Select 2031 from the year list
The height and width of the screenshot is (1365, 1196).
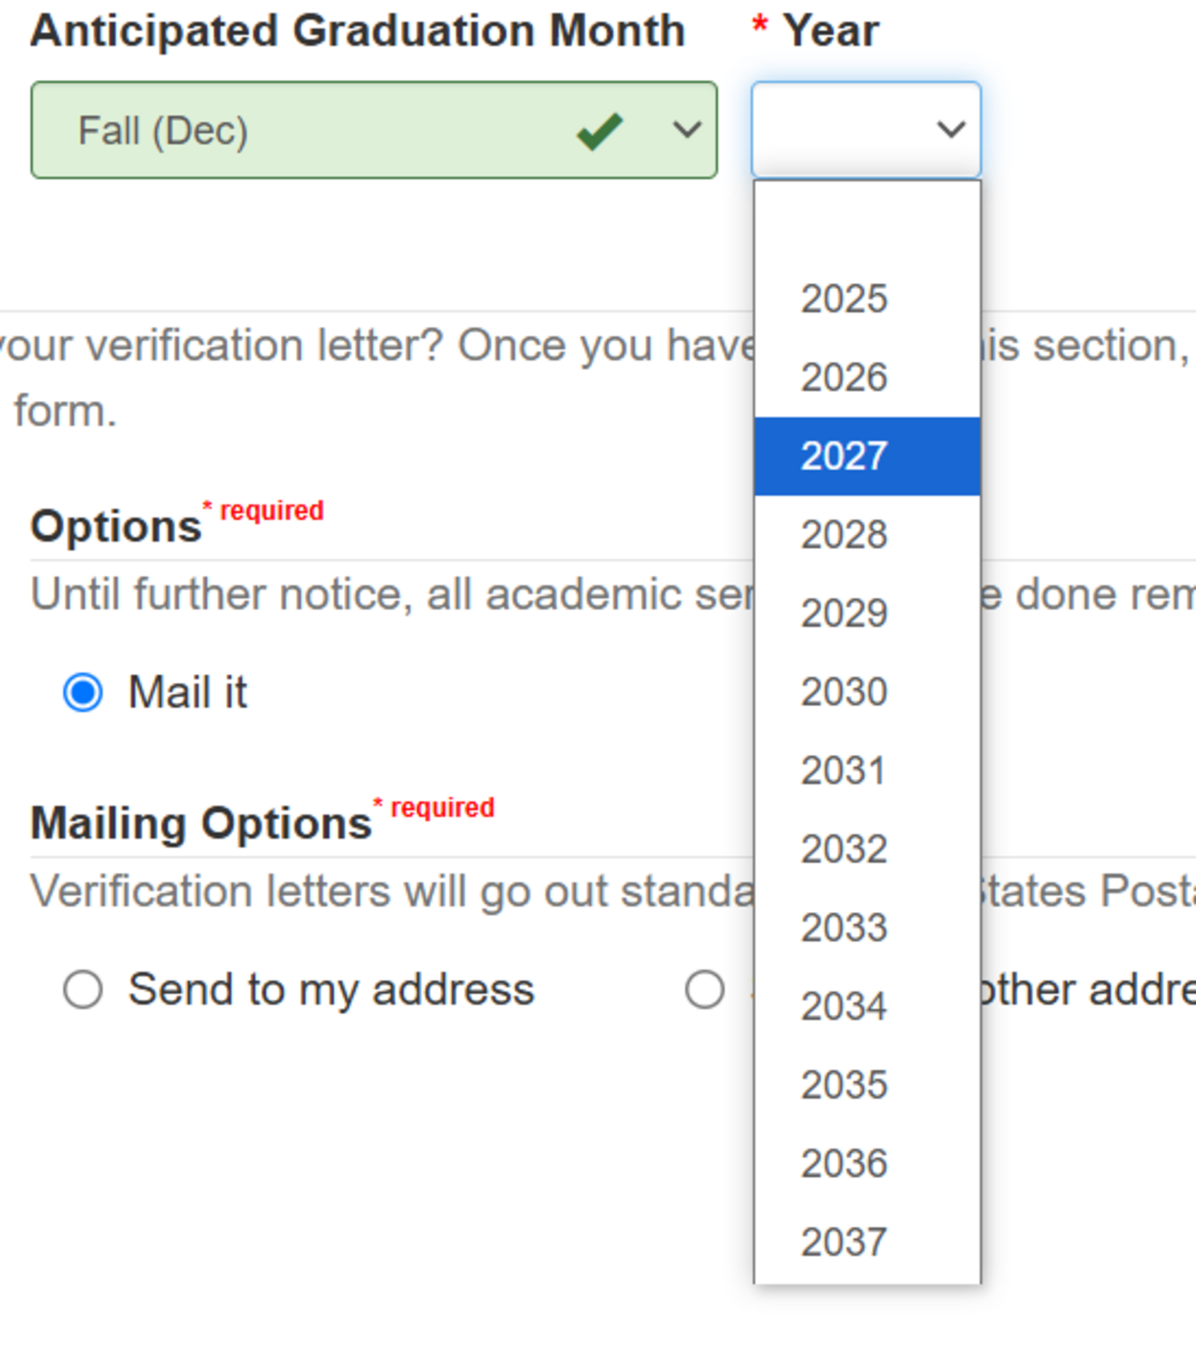click(x=844, y=770)
